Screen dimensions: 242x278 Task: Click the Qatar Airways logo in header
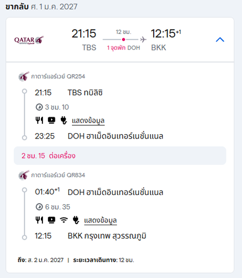pos(29,40)
